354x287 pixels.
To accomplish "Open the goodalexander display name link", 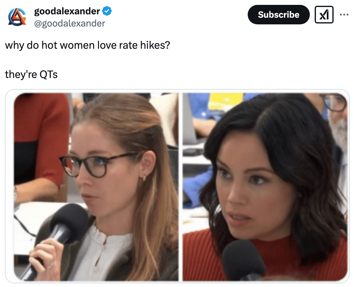I will (67, 11).
